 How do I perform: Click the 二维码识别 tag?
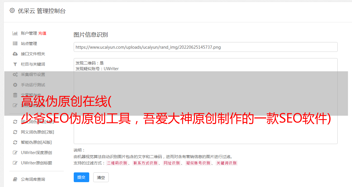(117, 163)
